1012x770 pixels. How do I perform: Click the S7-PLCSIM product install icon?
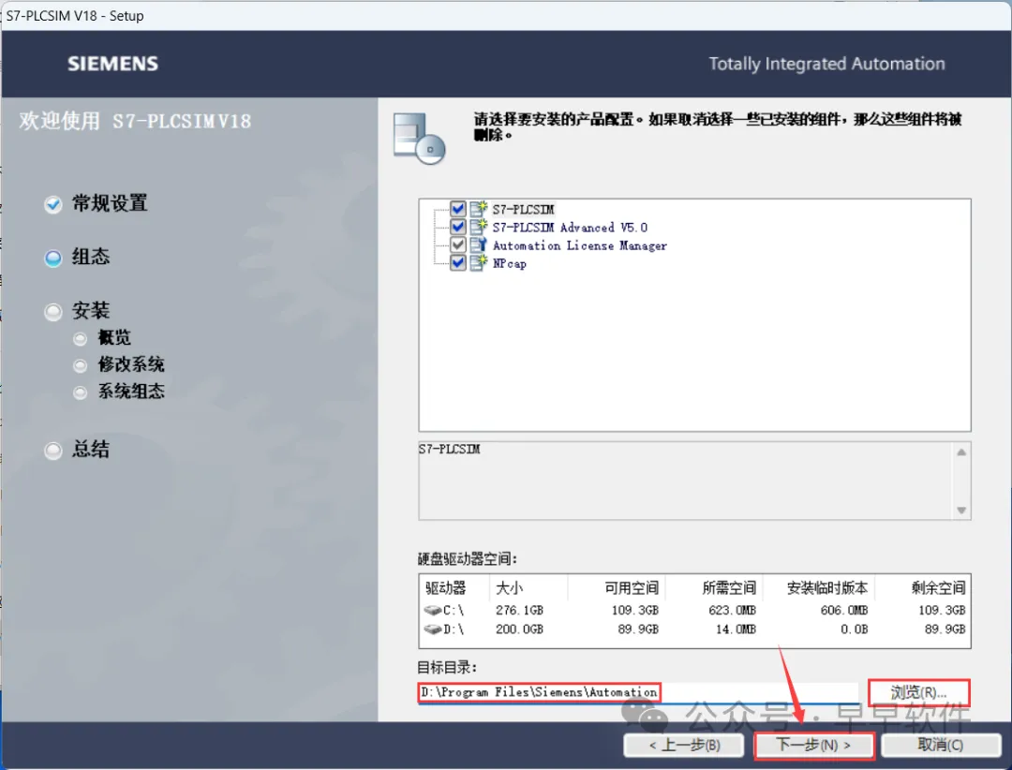tap(478, 209)
